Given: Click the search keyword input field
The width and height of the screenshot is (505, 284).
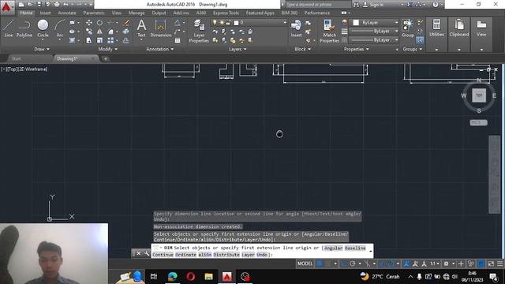Looking at the screenshot, I should 317,5.
